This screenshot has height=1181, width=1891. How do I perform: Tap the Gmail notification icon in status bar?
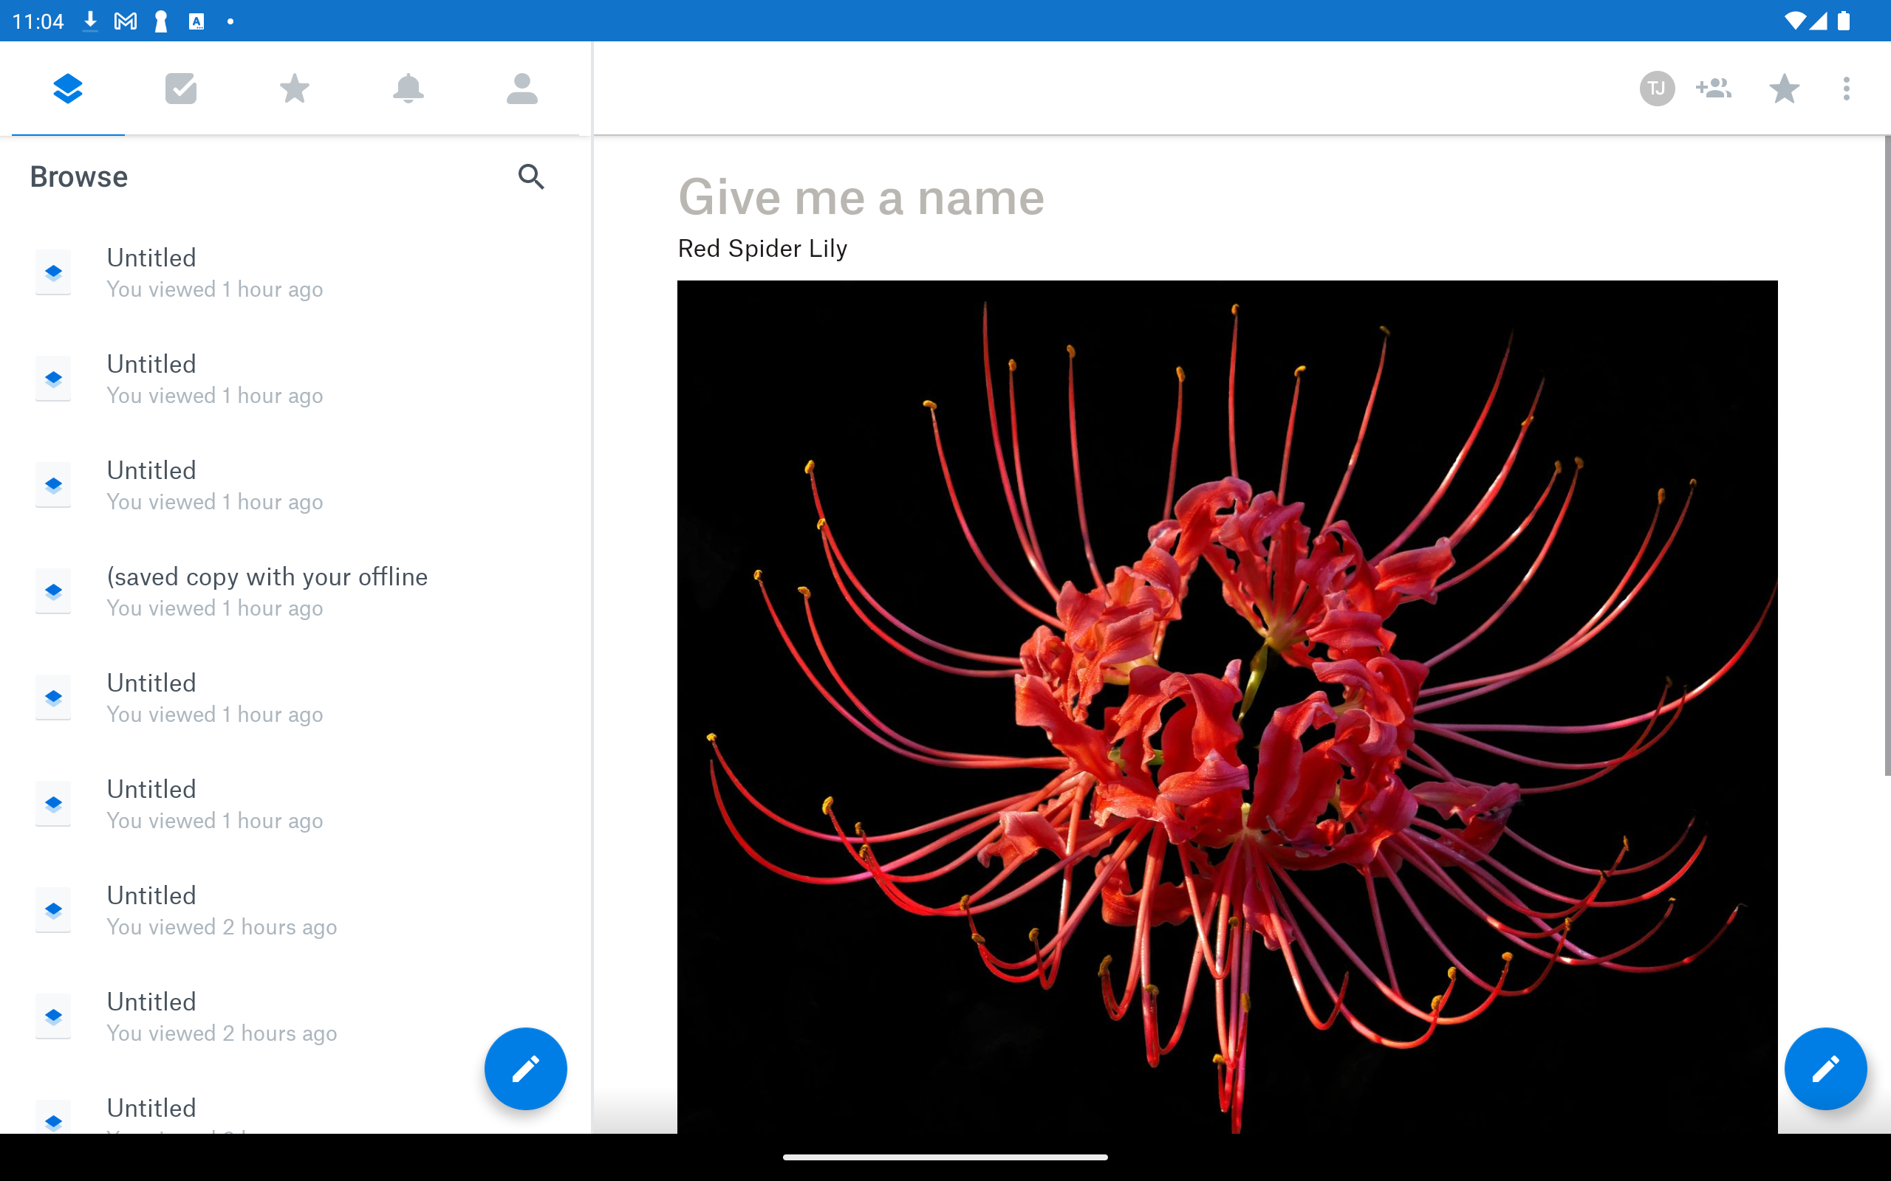125,21
